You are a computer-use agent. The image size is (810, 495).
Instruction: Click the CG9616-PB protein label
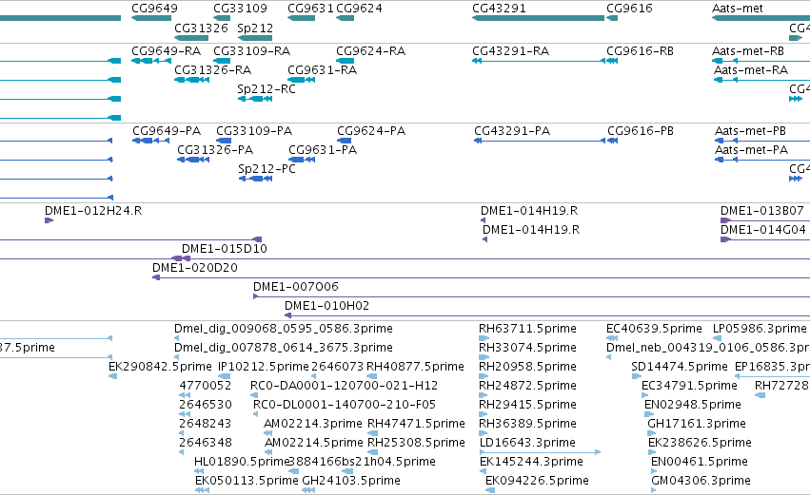pyautogui.click(x=641, y=131)
